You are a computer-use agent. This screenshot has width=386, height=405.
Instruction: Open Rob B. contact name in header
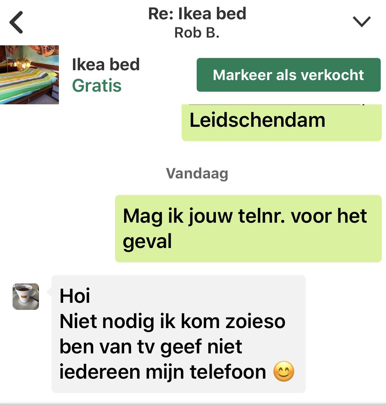click(x=197, y=33)
